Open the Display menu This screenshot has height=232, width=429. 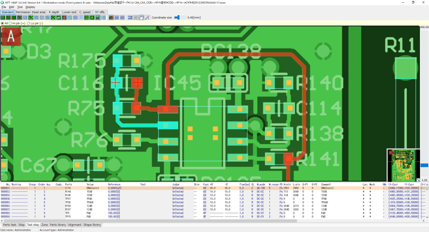[30, 7]
